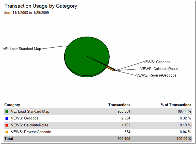The height and width of the screenshot is (144, 196).
Task: Click 'VE: Load Standard Map' in the table
Action: 30,111
